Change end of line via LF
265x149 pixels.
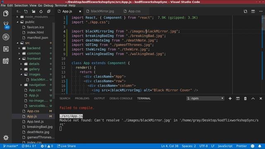pyautogui.click(x=213, y=146)
